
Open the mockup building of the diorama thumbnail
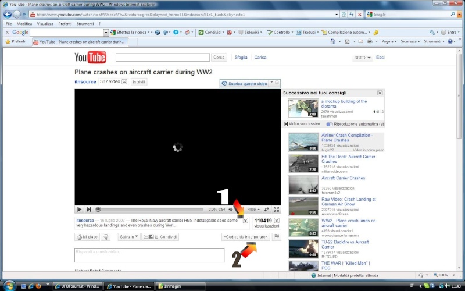(x=303, y=108)
